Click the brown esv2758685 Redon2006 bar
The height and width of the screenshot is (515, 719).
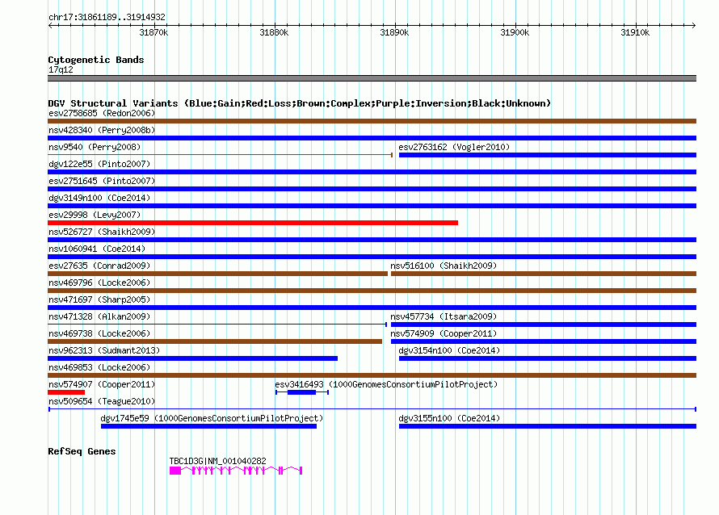[x=372, y=121]
